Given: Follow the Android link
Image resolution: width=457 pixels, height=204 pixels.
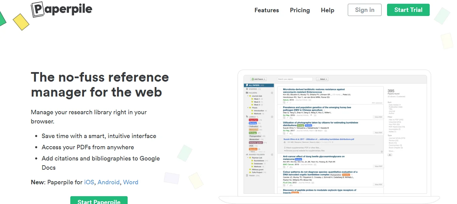Looking at the screenshot, I should [x=109, y=182].
